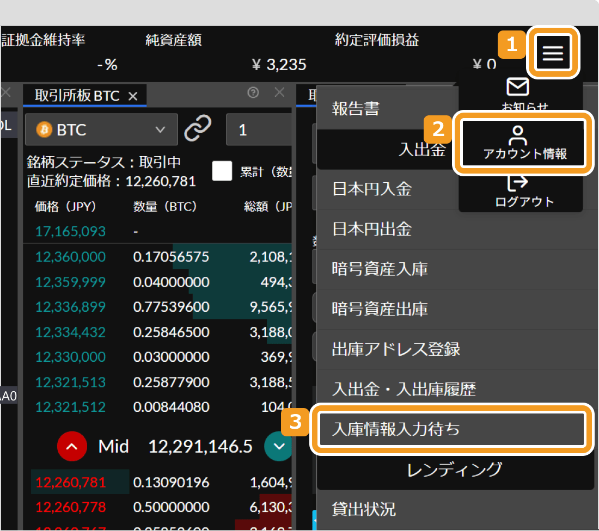Click the 直近約定価格 line
This screenshot has height=531, width=599.
111,181
